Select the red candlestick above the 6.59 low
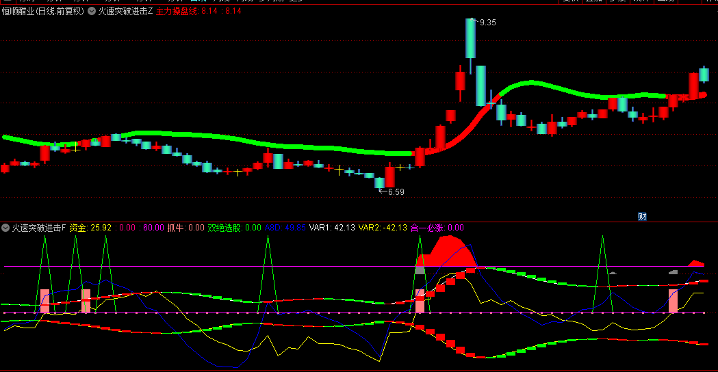Screen dimensions: 718x372 click(x=389, y=176)
